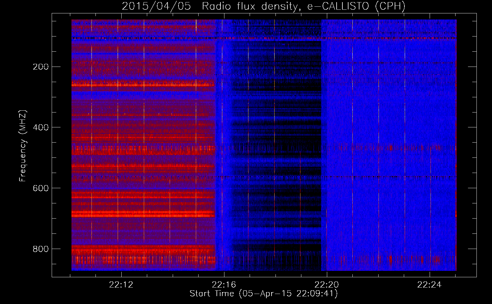Click the 22:12 time tick label
The width and height of the screenshot is (492, 304).
(x=121, y=285)
